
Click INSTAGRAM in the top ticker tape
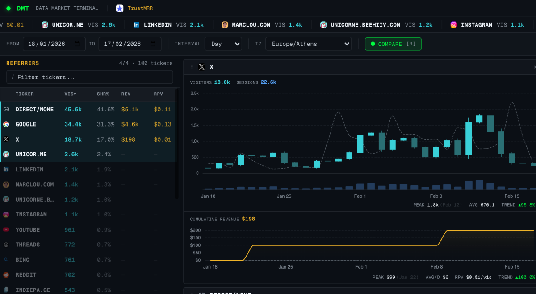point(476,25)
